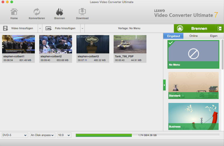Click the stephen-colbert3 file name

[x=88, y=56]
